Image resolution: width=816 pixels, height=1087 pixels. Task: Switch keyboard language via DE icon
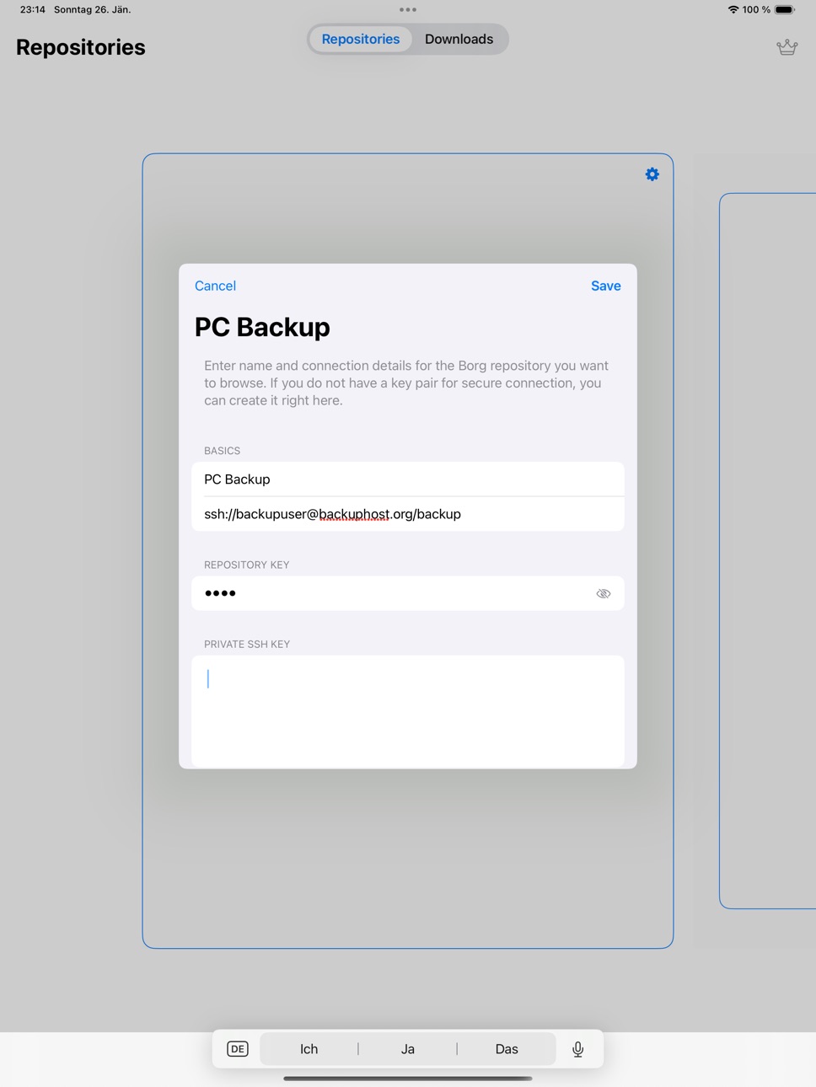click(238, 1049)
